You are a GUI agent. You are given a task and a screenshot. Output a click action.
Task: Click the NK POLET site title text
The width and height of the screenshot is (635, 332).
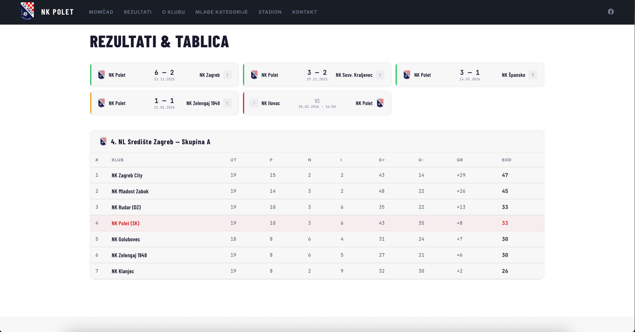coord(58,12)
